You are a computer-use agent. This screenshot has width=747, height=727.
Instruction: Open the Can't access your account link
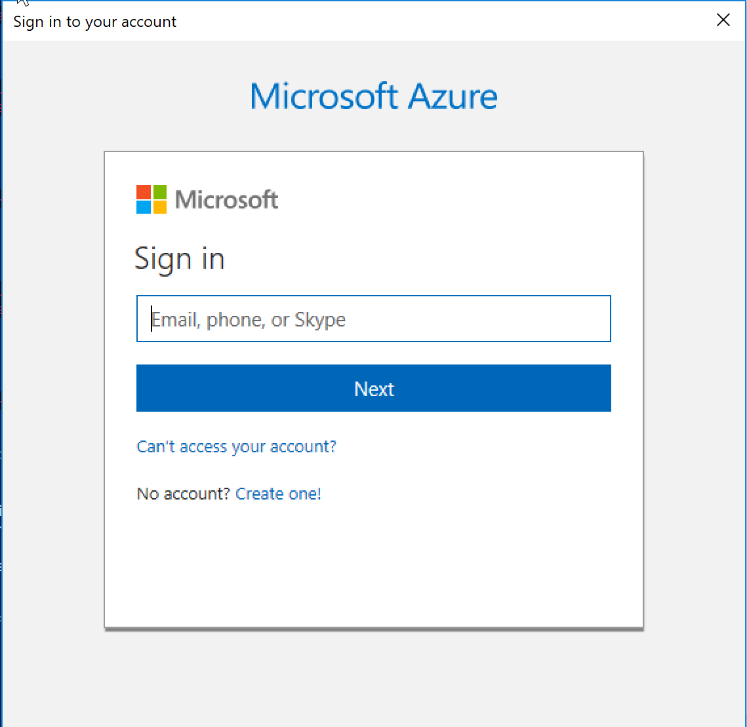click(236, 446)
